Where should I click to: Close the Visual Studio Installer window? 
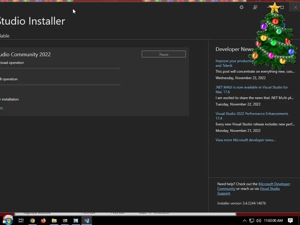pos(295,7)
